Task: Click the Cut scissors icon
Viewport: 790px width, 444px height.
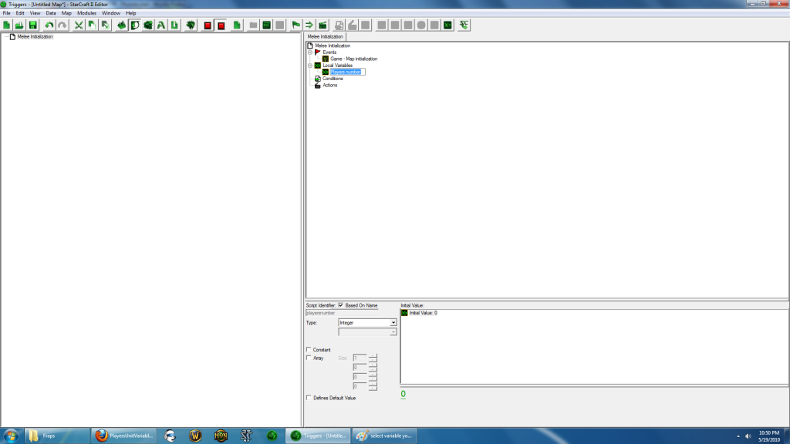Action: coord(79,25)
